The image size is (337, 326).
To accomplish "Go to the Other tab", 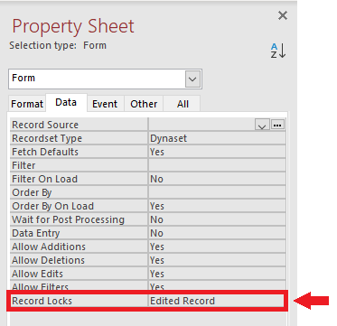I will coord(144,104).
